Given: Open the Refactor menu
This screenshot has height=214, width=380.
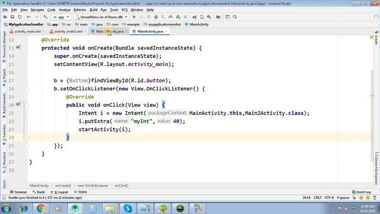Looking at the screenshot, I should 80,10.
